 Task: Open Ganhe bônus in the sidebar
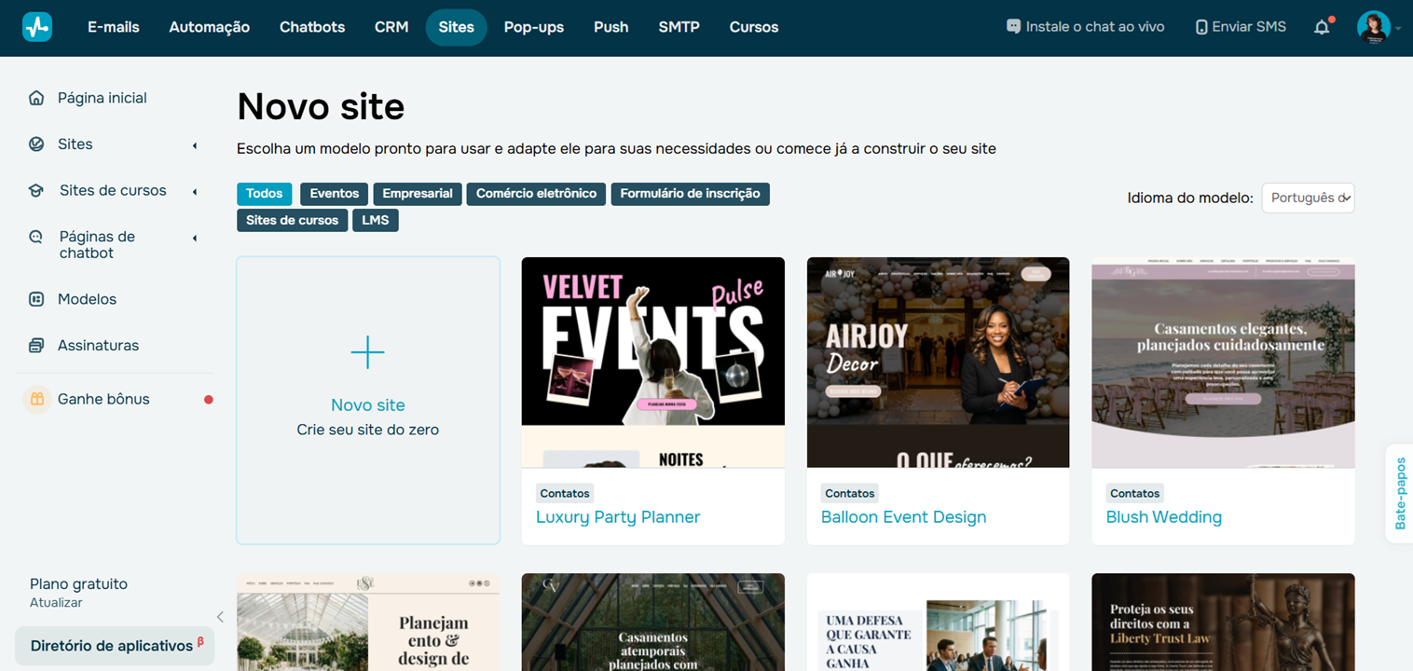click(x=103, y=399)
